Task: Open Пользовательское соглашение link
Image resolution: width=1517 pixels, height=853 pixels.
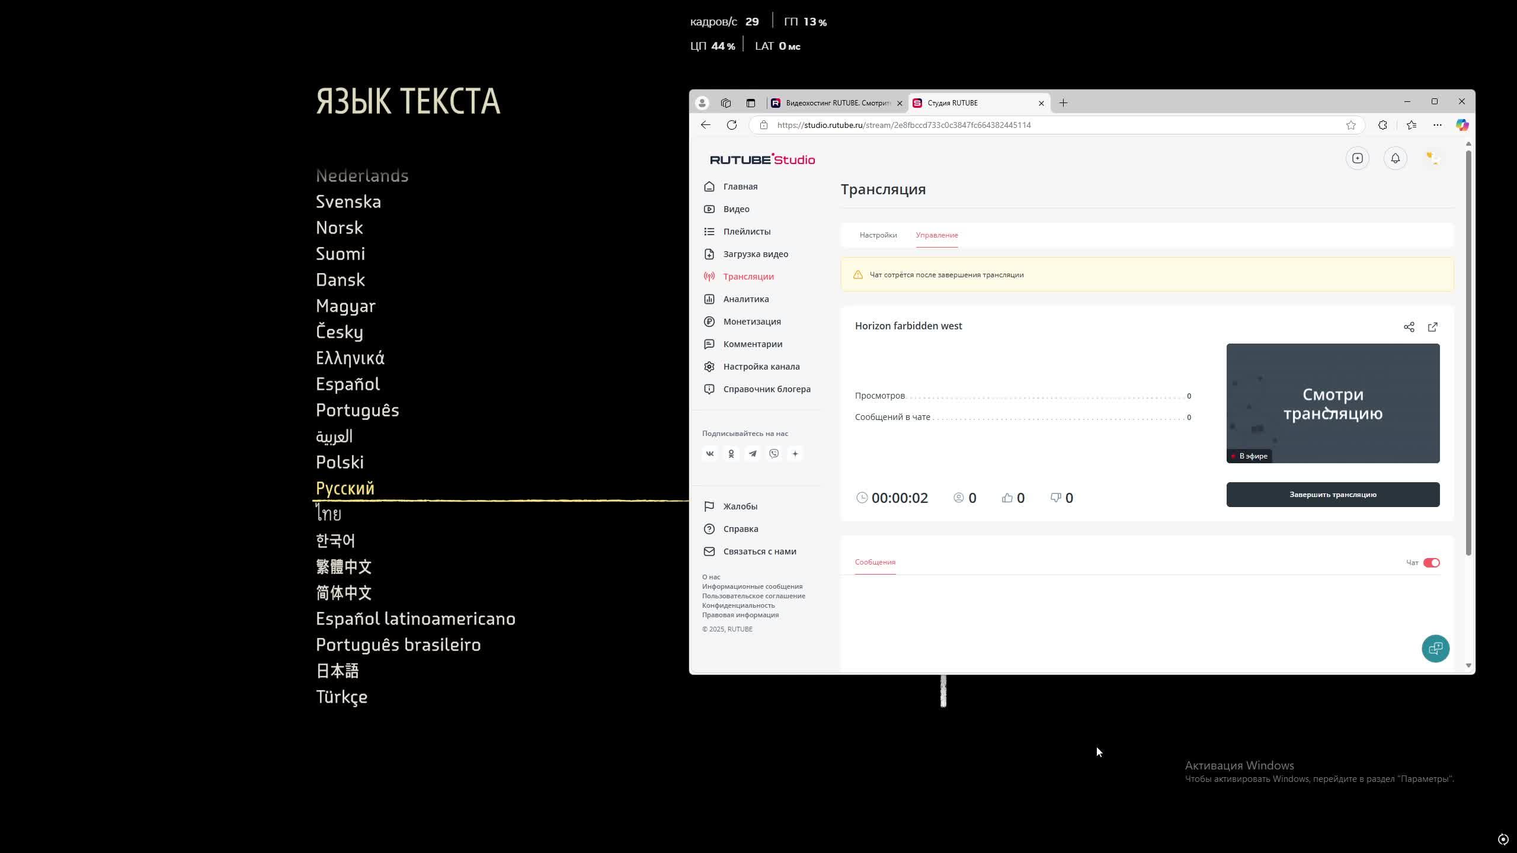Action: point(753,596)
